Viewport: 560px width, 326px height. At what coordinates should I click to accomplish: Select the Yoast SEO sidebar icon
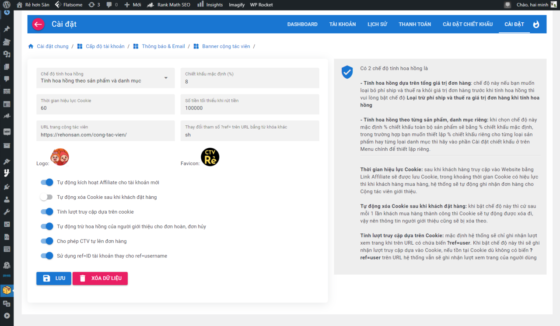(x=7, y=173)
